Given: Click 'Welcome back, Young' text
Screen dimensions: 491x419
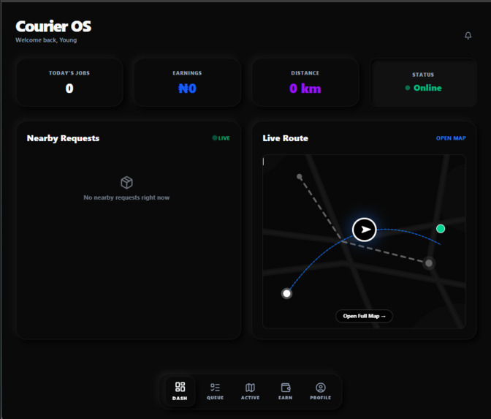Looking at the screenshot, I should pyautogui.click(x=46, y=40).
